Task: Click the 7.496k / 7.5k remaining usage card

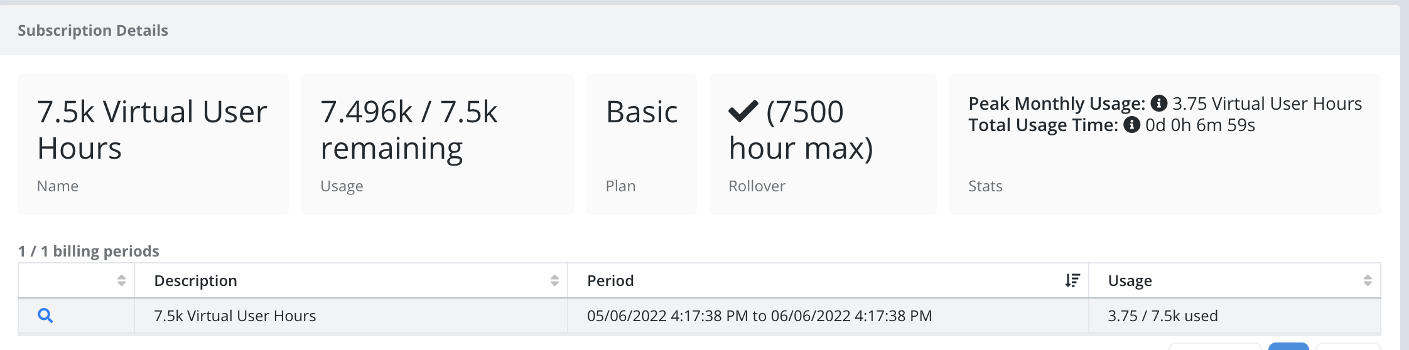Action: pos(438,144)
